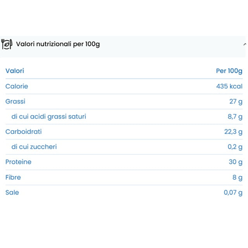Image resolution: width=248 pixels, height=248 pixels.
Task: Click the 'di cui zuccheri' label
Action: (x=34, y=147)
